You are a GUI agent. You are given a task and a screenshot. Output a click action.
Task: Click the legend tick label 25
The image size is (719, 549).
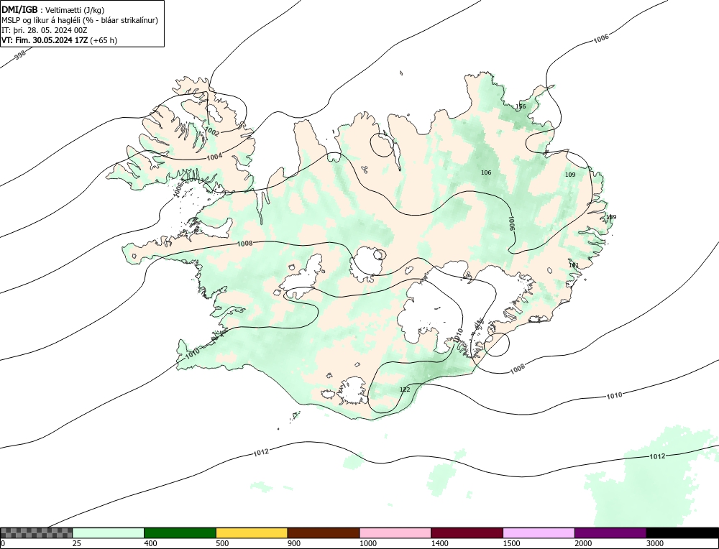tap(77, 543)
